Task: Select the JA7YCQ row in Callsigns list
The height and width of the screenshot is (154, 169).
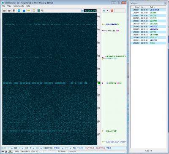Action: coord(148,27)
